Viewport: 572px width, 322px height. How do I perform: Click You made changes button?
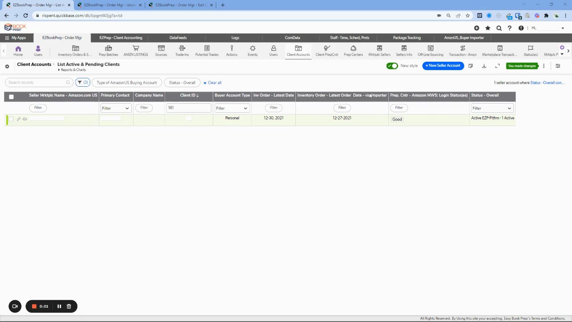522,66
